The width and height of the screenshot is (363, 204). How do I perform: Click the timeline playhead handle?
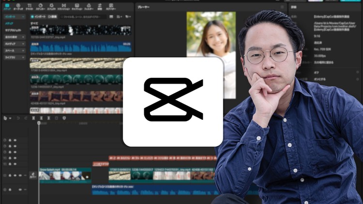pos(39,123)
